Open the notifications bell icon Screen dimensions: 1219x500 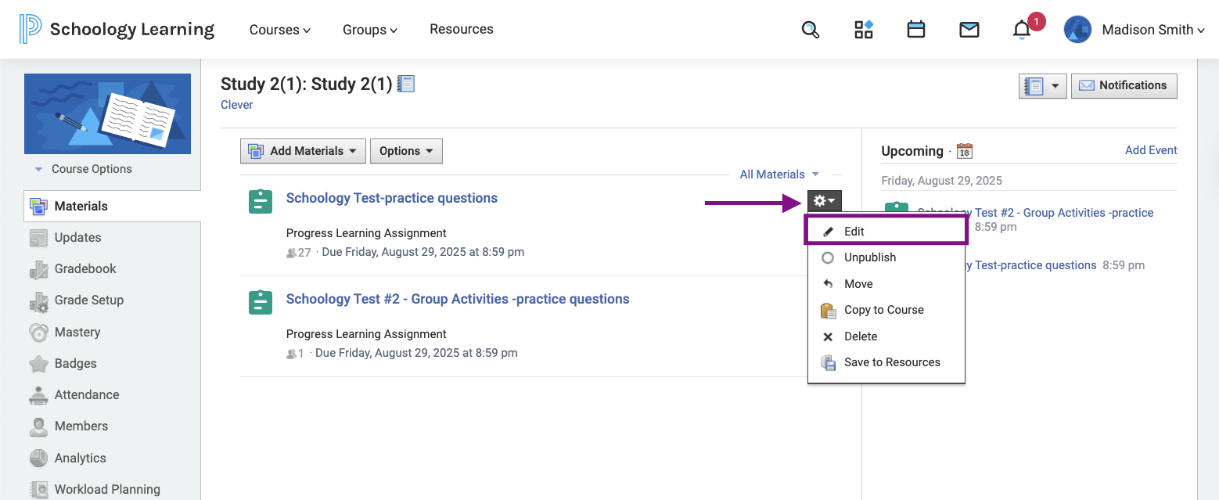tap(1022, 30)
